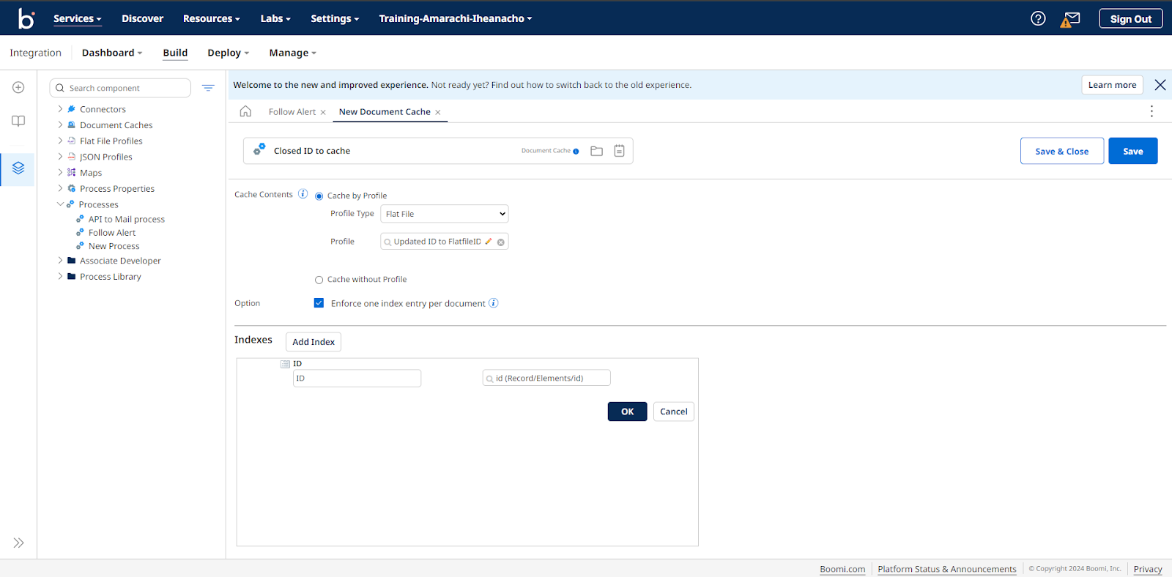
Task: Open the Profile Type dropdown
Action: 445,214
